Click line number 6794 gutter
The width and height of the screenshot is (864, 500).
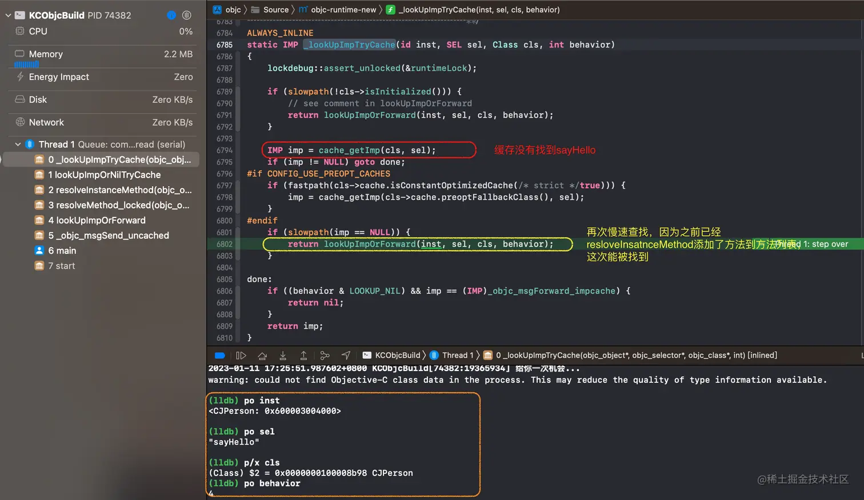pos(225,150)
